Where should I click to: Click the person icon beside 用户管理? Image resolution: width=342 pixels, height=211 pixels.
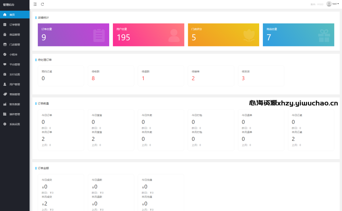click(x=5, y=84)
